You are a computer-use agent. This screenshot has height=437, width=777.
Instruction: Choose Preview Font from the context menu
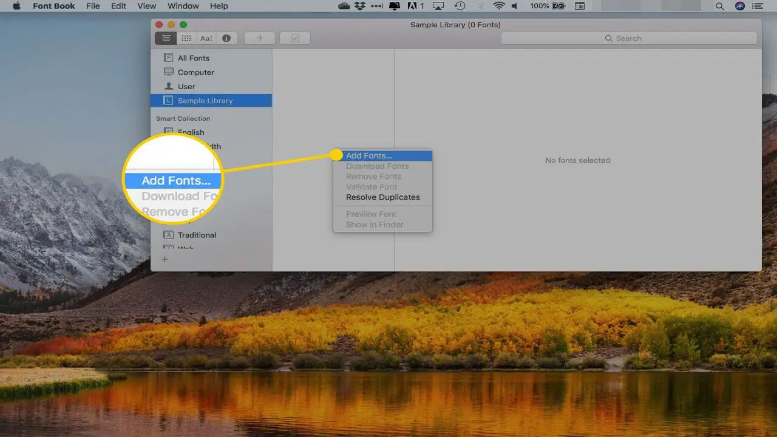click(x=382, y=214)
